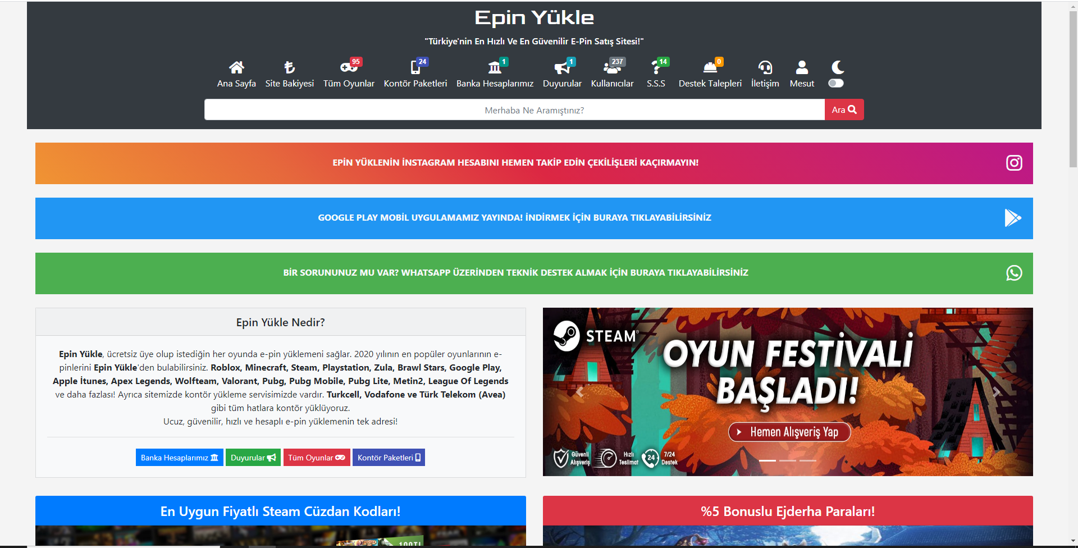Click the red Ara search button
Image resolution: width=1078 pixels, height=548 pixels.
pyautogui.click(x=844, y=109)
